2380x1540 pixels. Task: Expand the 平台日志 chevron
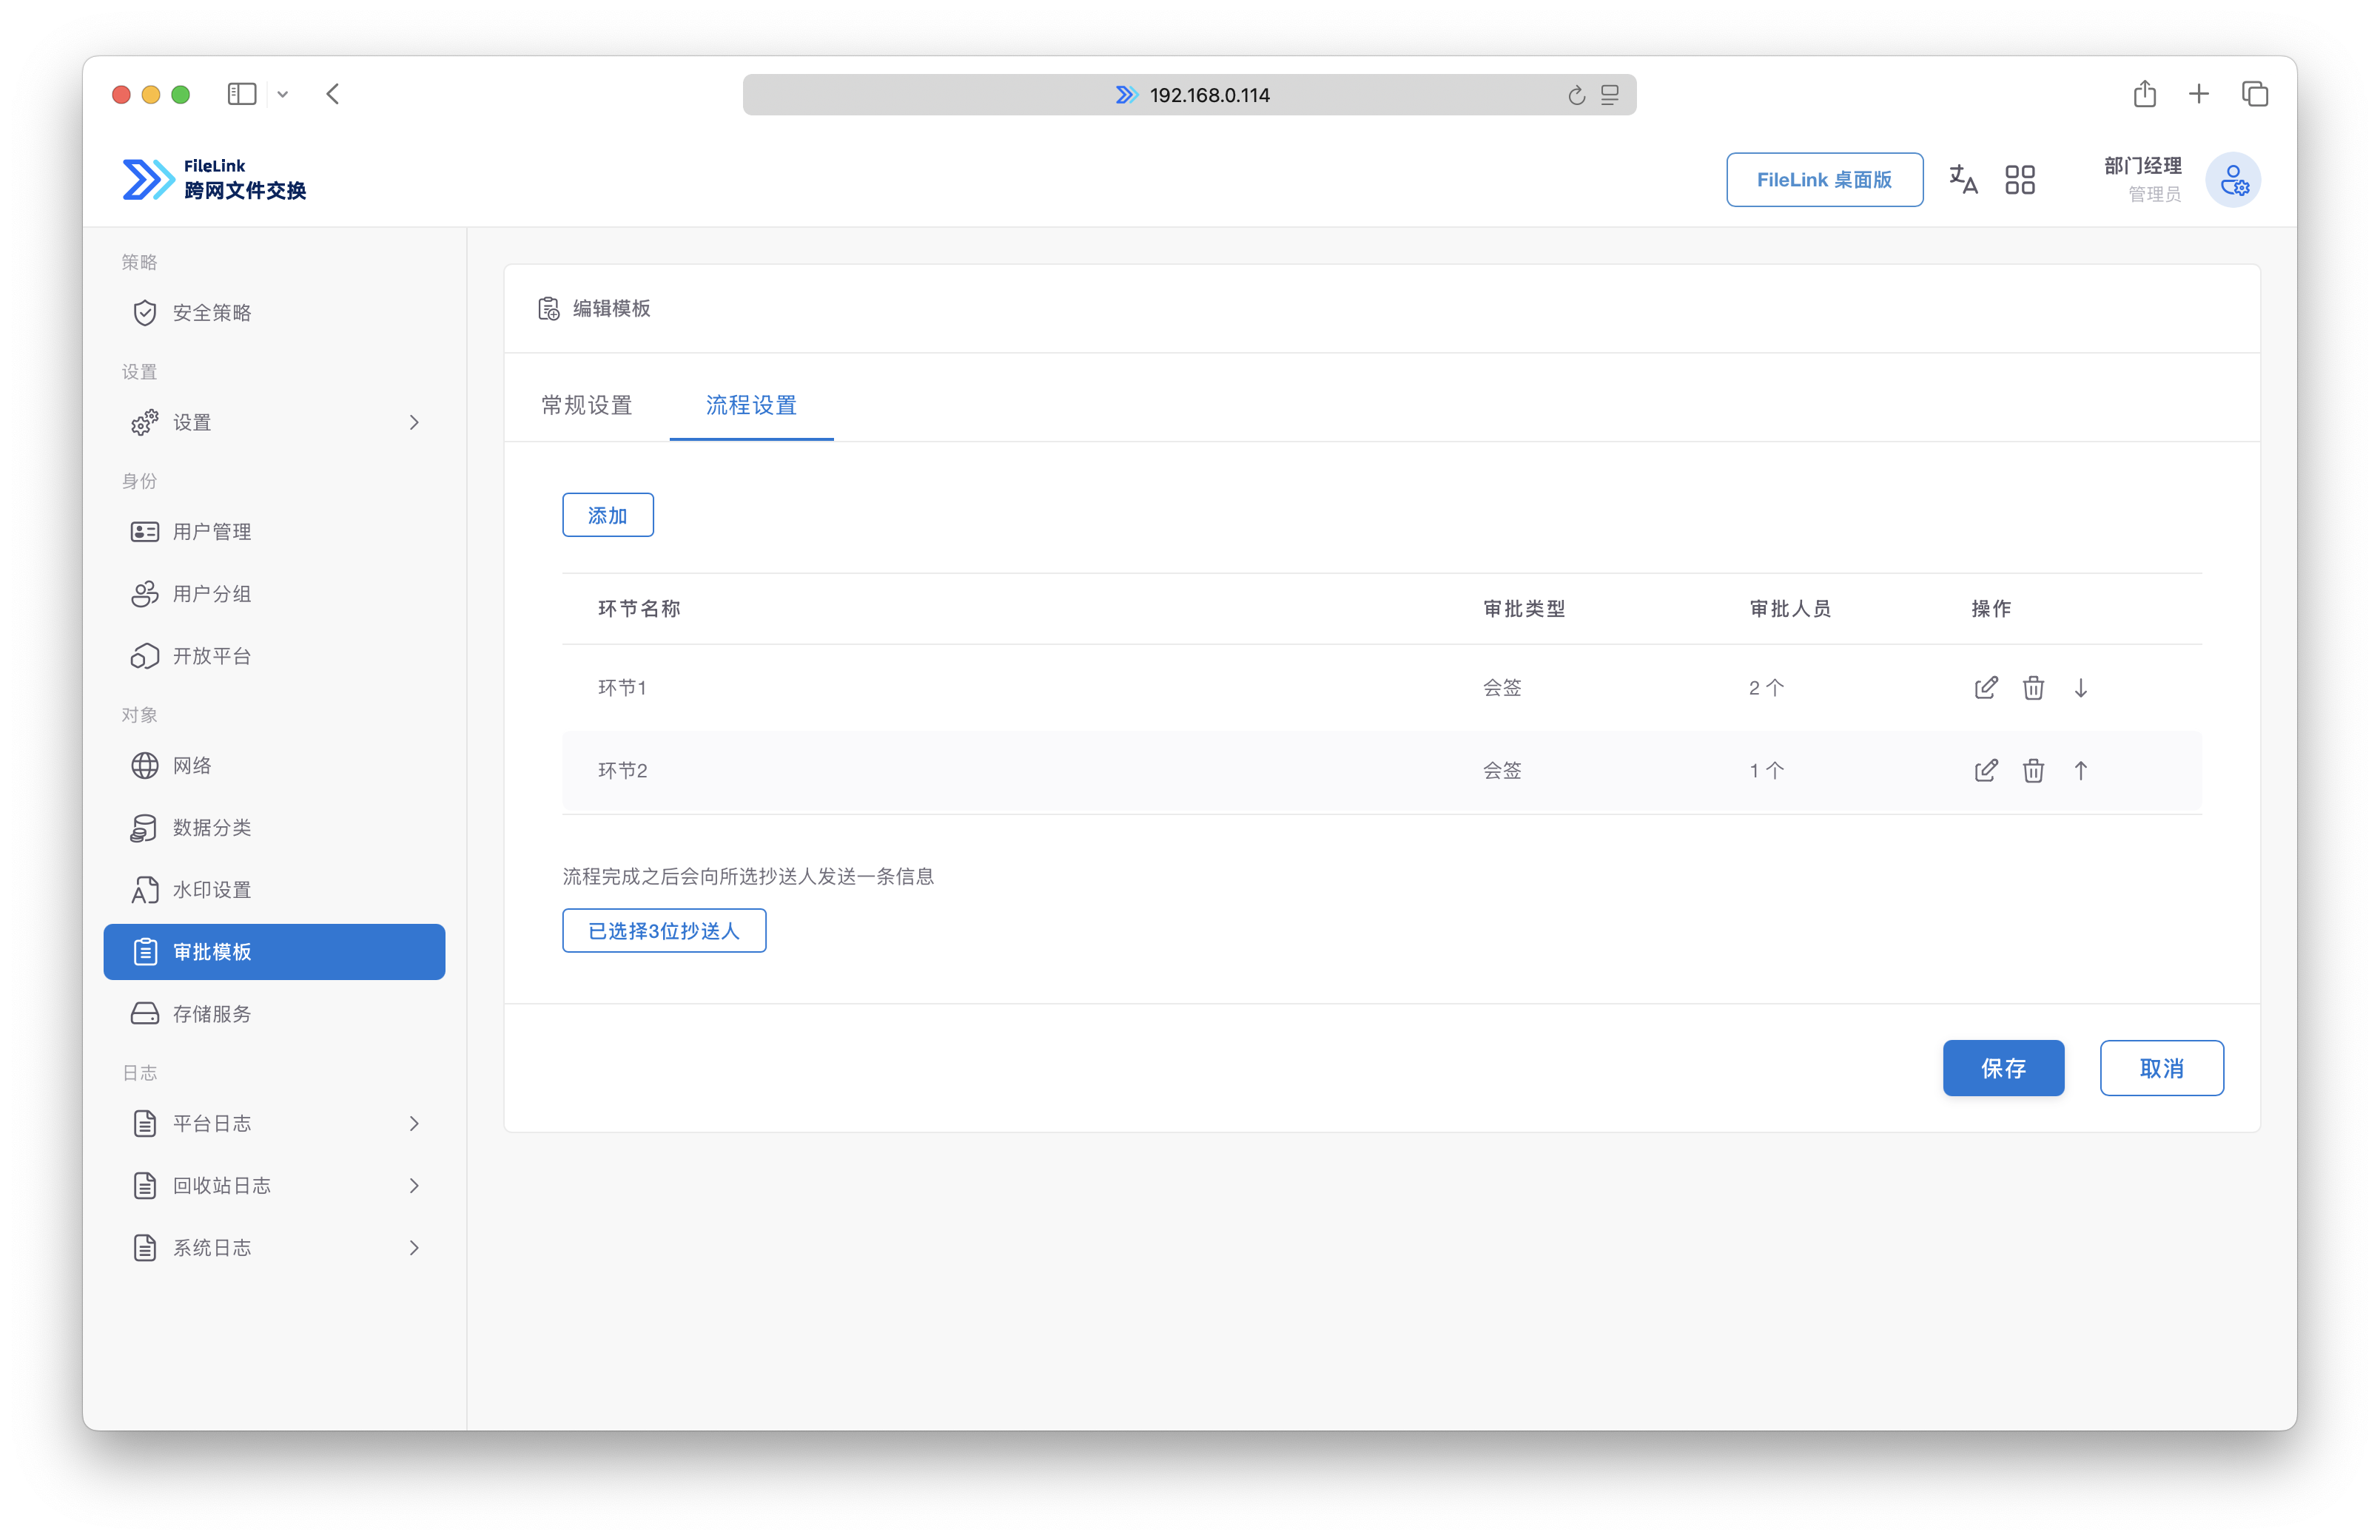point(414,1124)
